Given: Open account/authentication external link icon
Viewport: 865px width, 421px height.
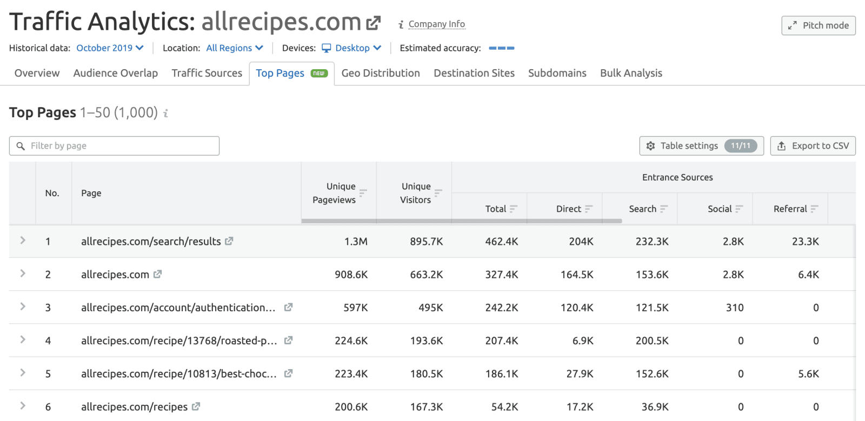Looking at the screenshot, I should pos(288,307).
